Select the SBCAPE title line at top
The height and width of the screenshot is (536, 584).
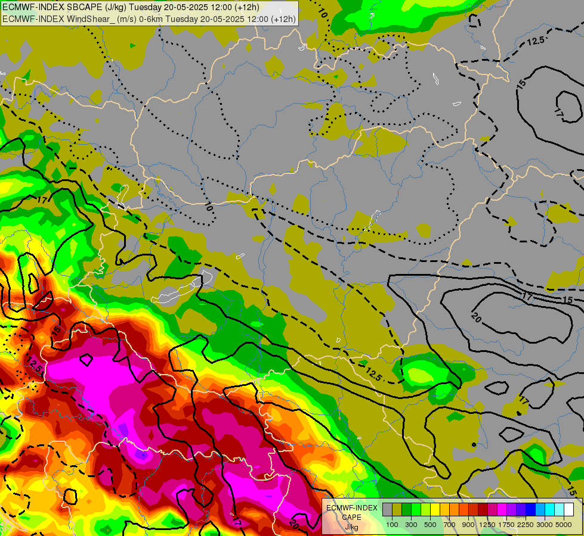[131, 7]
